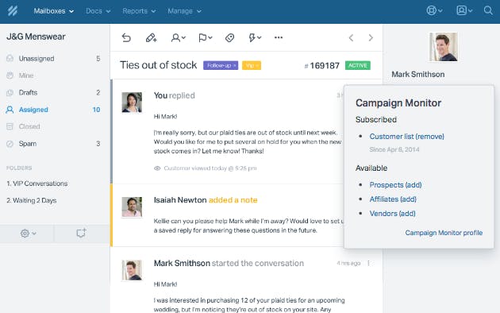Click the ACTIVE status badge
Viewport: 500px width, 313px height.
(x=358, y=65)
